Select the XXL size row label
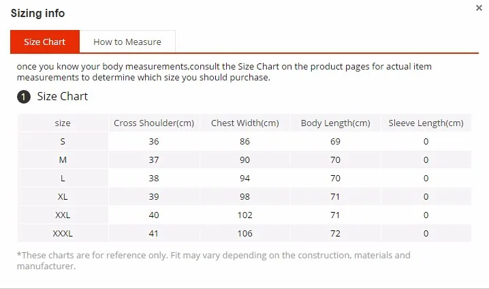489x289 pixels. 63,215
